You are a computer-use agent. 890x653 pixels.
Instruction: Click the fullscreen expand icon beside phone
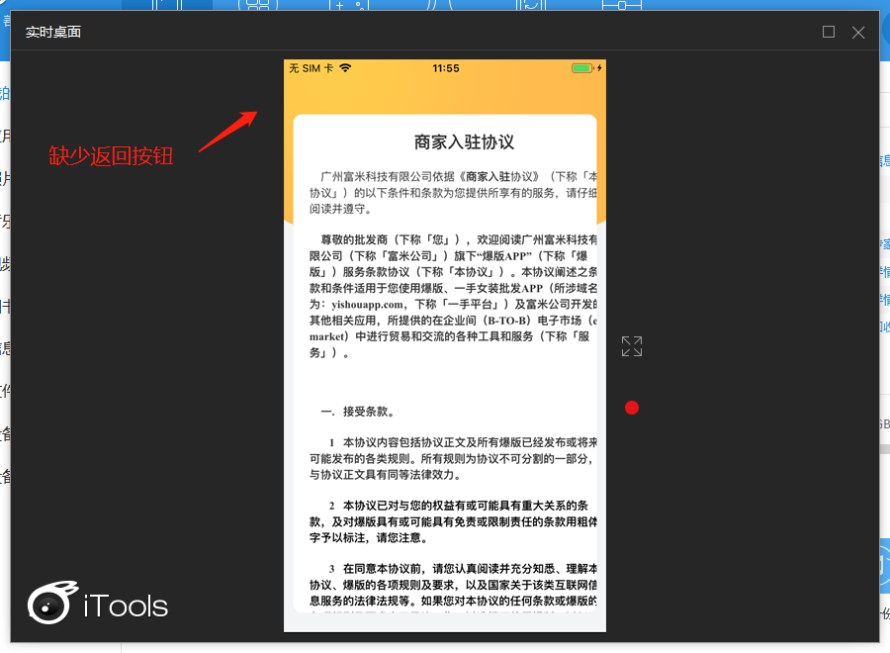(x=631, y=346)
